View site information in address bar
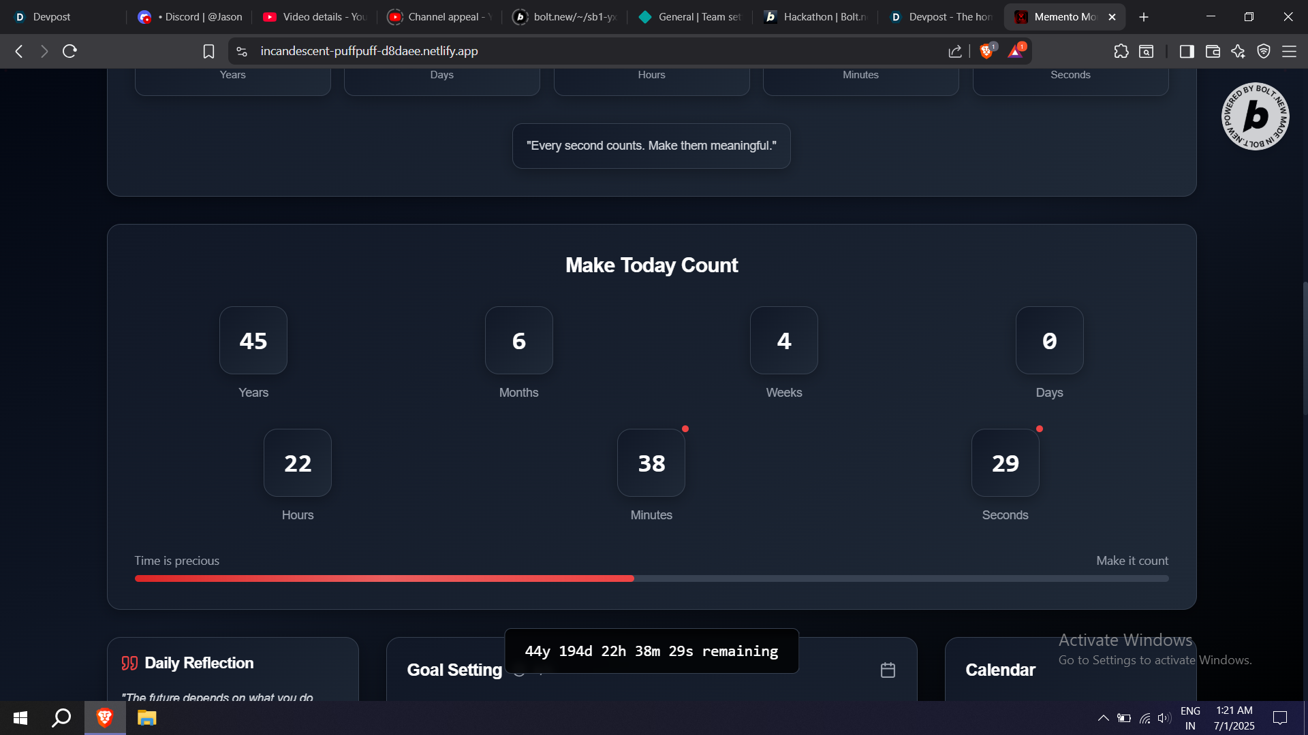1308x735 pixels. 242,51
